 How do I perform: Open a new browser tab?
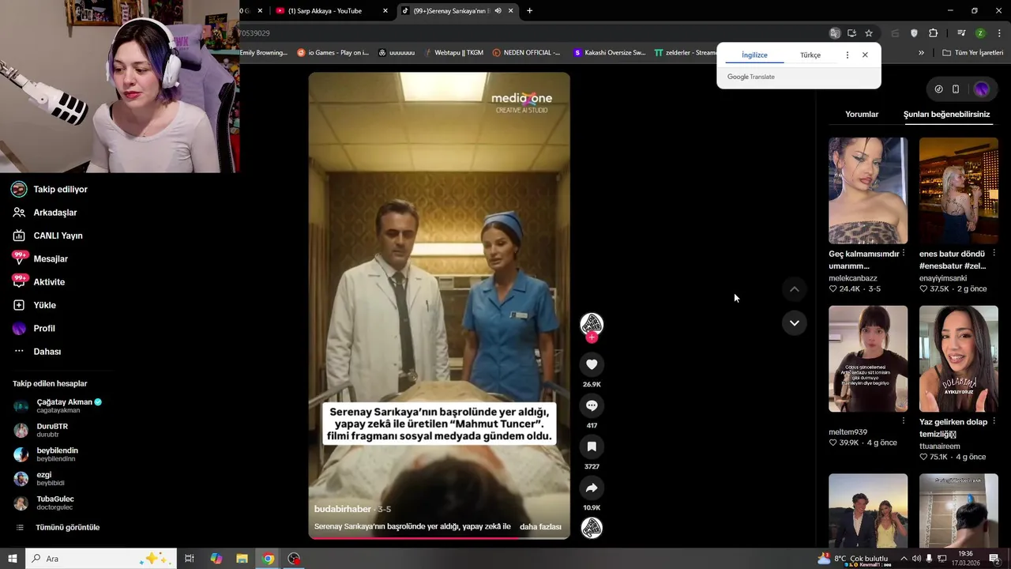pos(529,11)
